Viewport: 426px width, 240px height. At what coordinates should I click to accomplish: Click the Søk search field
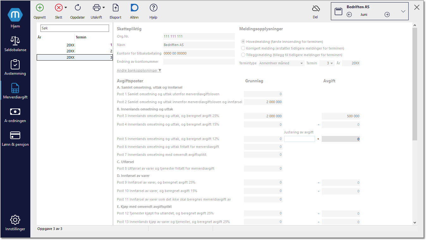(x=75, y=28)
